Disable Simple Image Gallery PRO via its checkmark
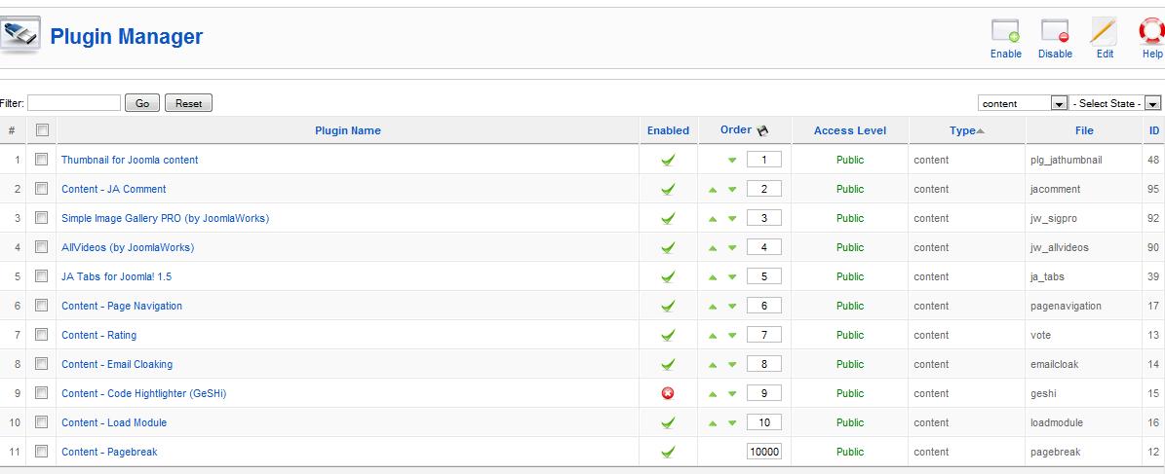The image size is (1165, 474). (668, 218)
